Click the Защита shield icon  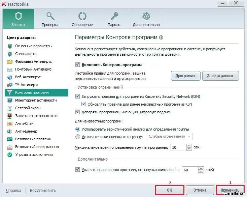[x=19, y=16]
